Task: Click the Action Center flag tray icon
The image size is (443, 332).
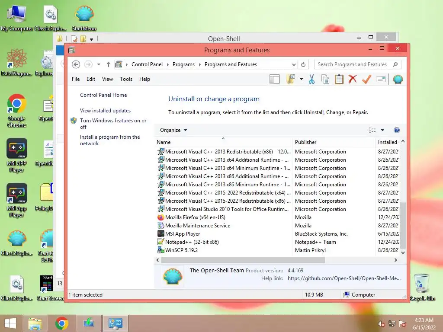Action: tap(402, 323)
